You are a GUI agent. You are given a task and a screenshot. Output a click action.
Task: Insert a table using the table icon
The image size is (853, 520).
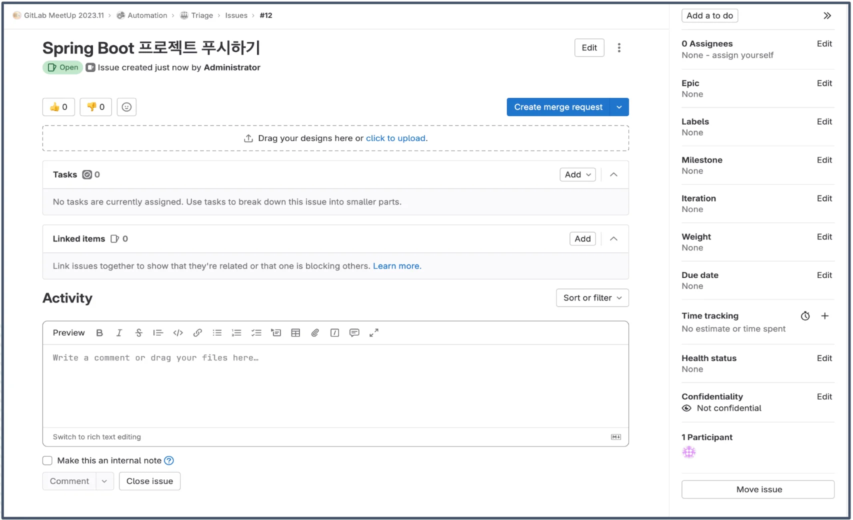point(295,332)
